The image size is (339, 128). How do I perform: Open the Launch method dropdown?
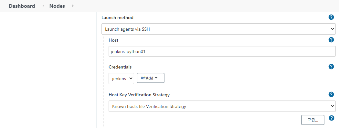(x=218, y=29)
